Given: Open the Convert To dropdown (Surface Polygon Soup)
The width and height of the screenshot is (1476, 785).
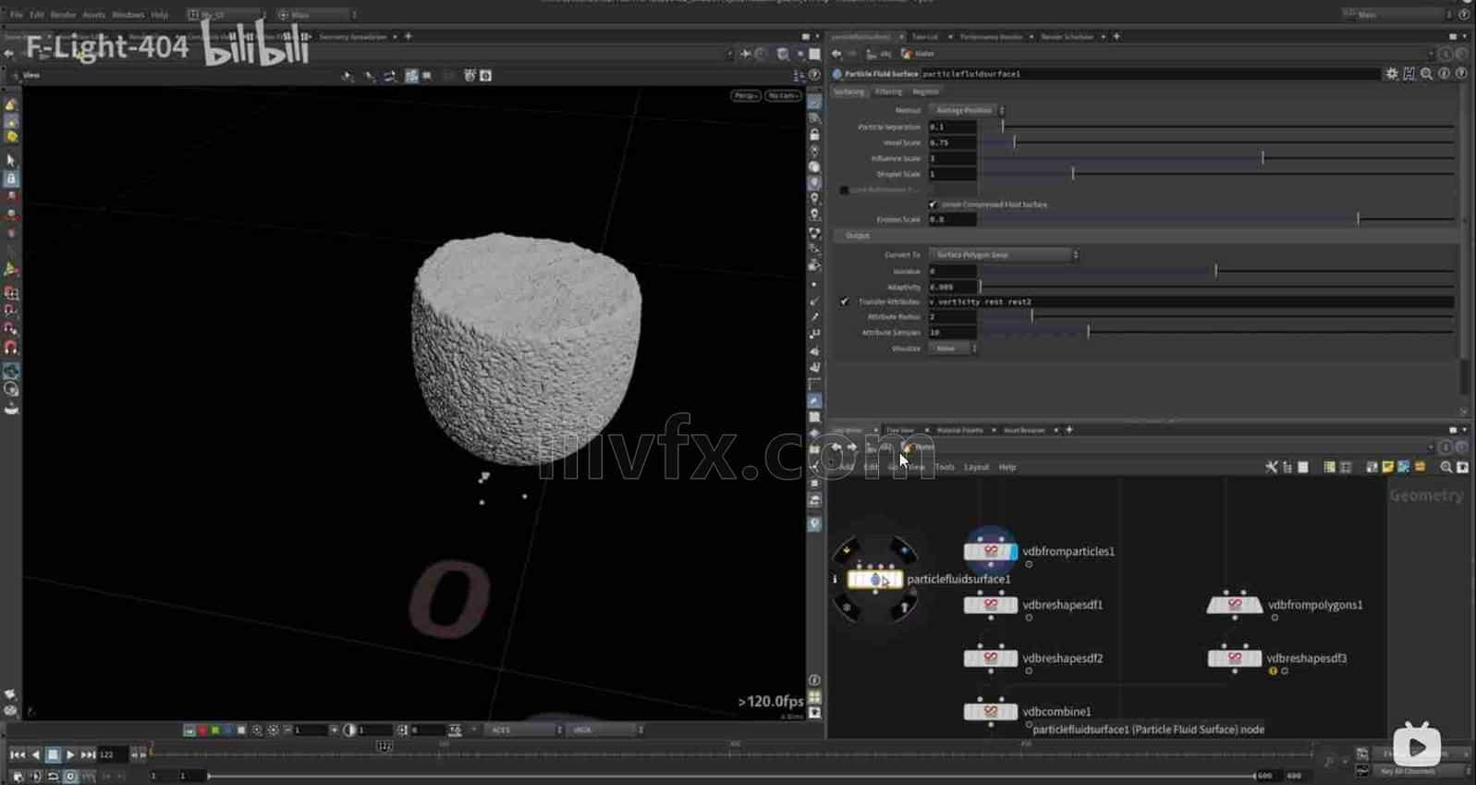Looking at the screenshot, I should 1004,255.
